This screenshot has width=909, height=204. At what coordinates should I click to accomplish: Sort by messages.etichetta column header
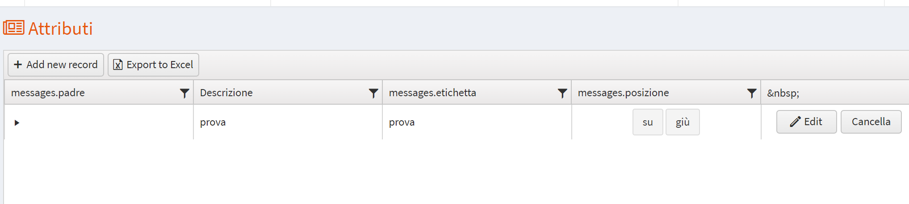point(432,93)
